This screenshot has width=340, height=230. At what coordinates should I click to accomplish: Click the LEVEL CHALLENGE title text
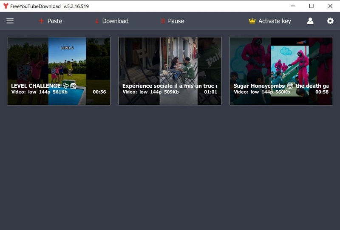click(44, 86)
